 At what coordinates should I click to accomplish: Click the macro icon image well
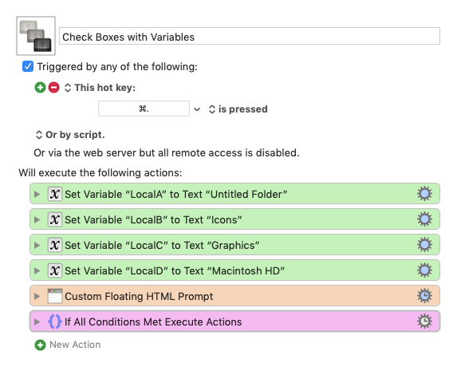pos(36,36)
